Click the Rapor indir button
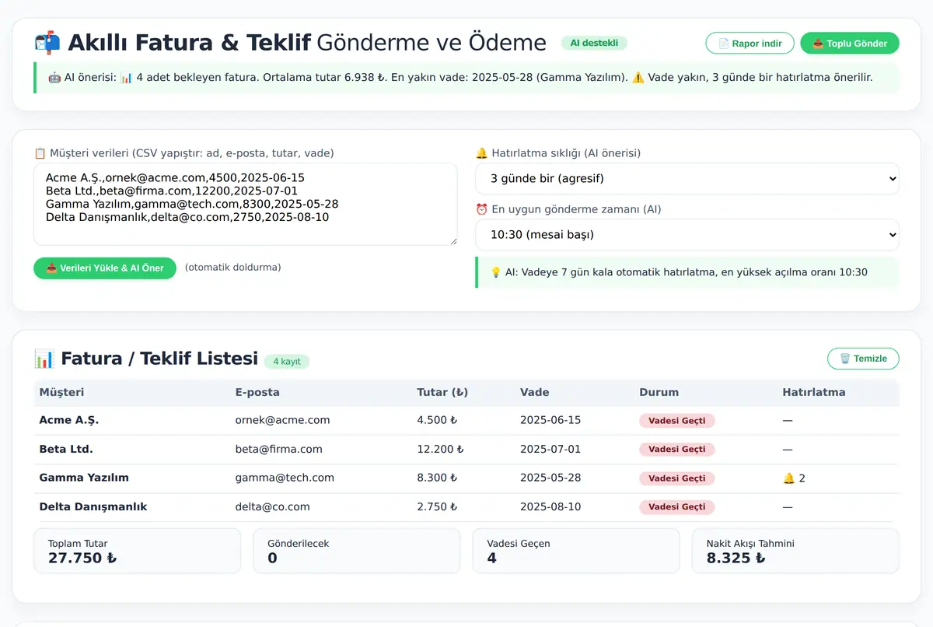 pos(750,44)
